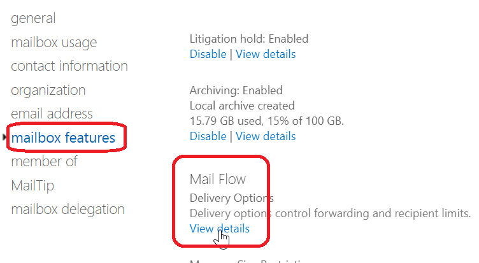
Task: Disable litigation hold
Action: tap(208, 54)
